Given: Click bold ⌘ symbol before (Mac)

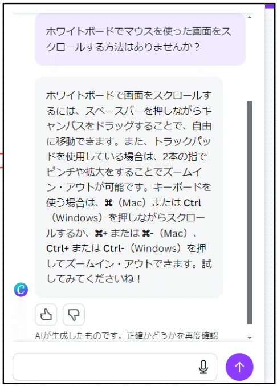Looking at the screenshot, I should coord(108,203).
